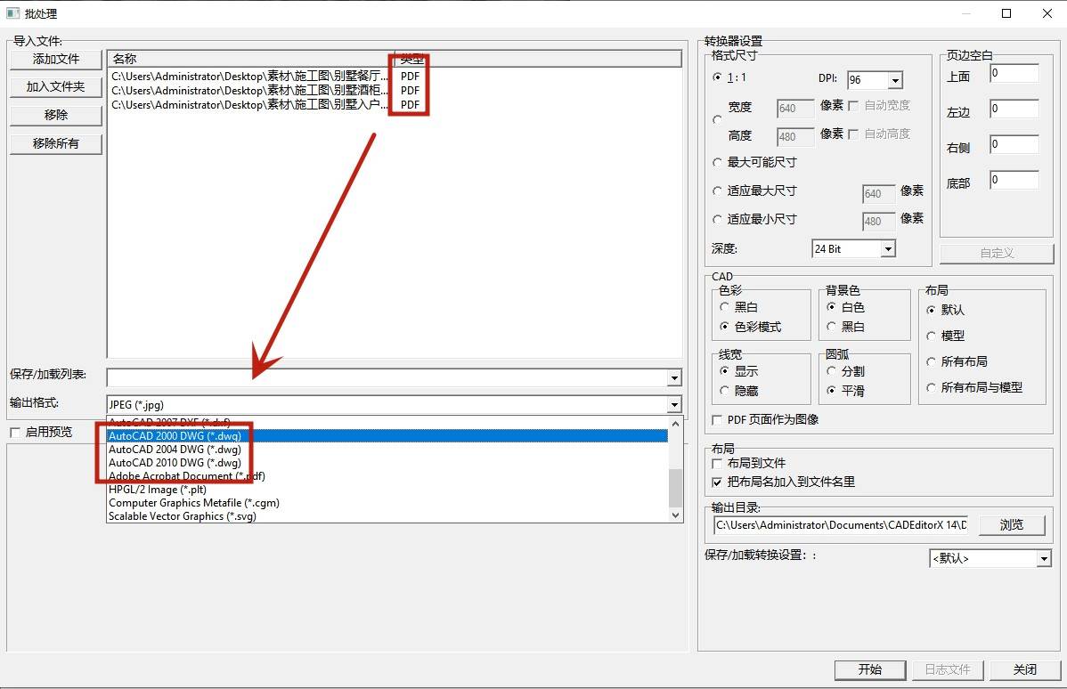1067x689 pixels.
Task: Open the DPI 96 dropdown
Action: (895, 80)
